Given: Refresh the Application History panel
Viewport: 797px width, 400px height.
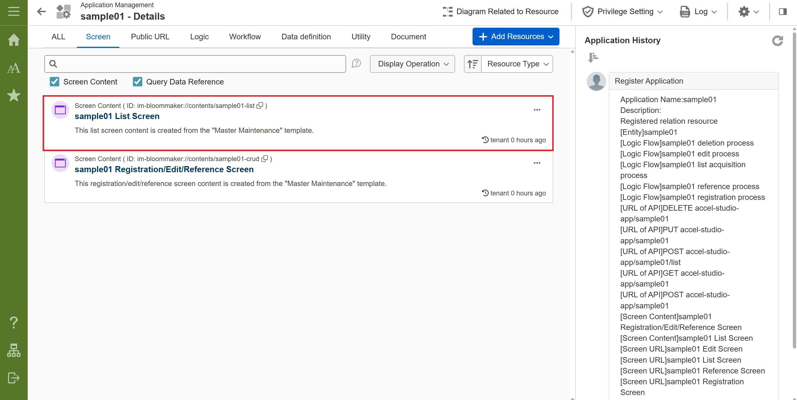Looking at the screenshot, I should click(x=778, y=40).
